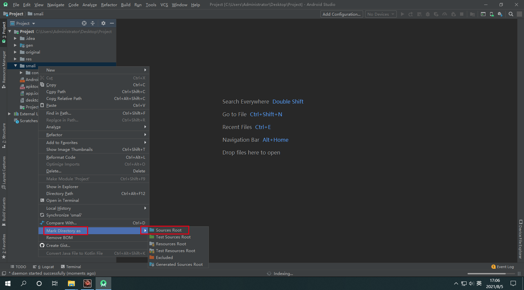Pause background indexing process button
The width and height of the screenshot is (524, 290).
(519, 274)
